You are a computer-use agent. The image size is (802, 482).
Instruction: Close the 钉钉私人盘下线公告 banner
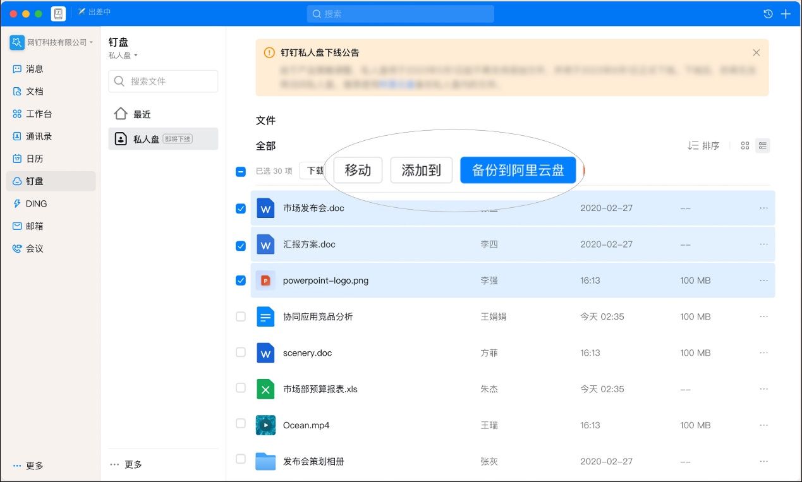[756, 53]
